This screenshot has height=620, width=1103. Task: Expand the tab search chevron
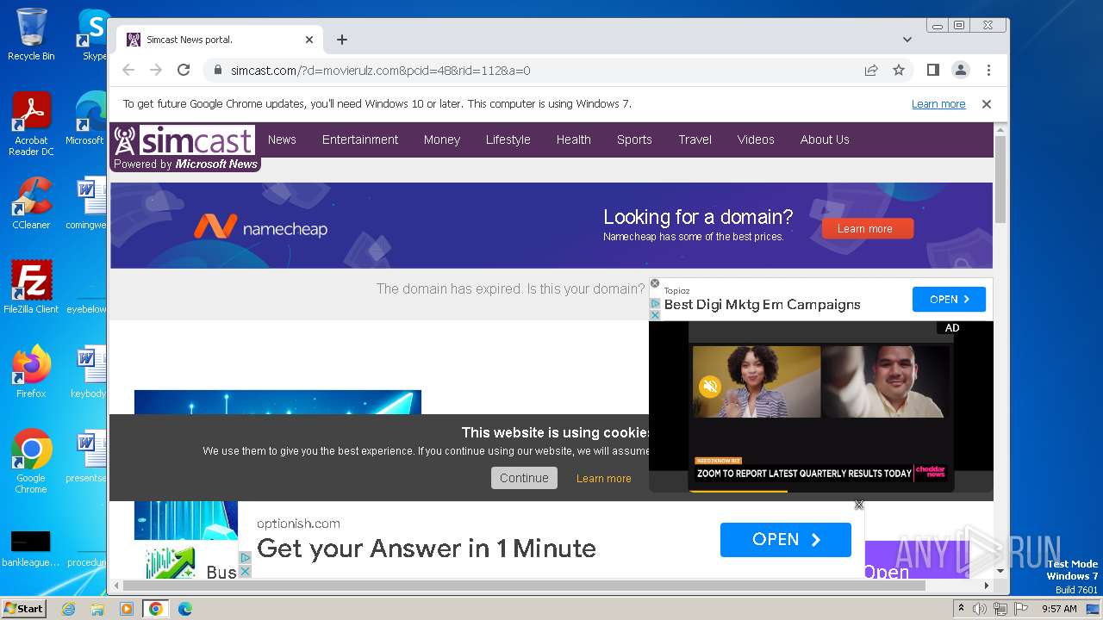pos(907,40)
